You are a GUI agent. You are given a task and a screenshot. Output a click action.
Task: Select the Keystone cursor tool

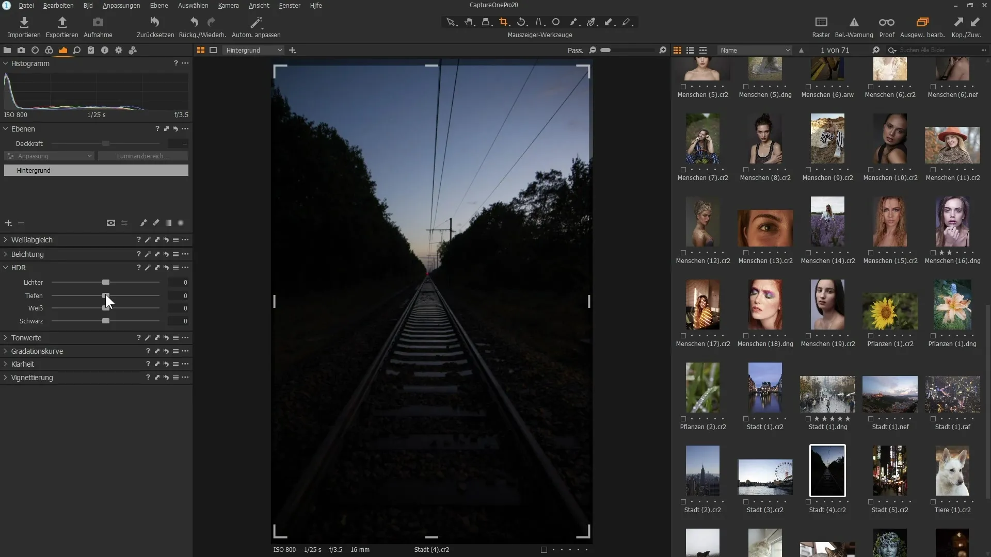539,22
